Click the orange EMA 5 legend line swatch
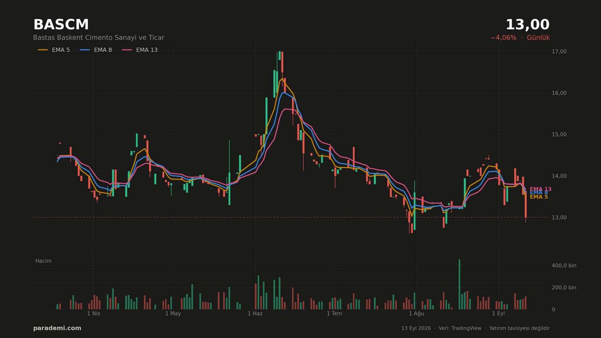 43,50
